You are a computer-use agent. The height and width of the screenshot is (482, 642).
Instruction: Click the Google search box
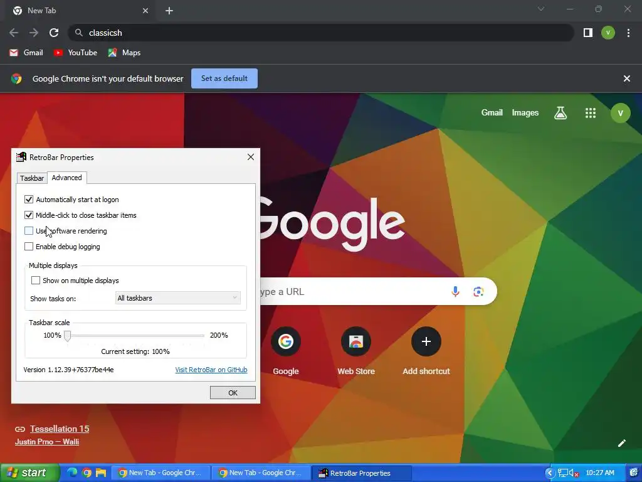378,291
